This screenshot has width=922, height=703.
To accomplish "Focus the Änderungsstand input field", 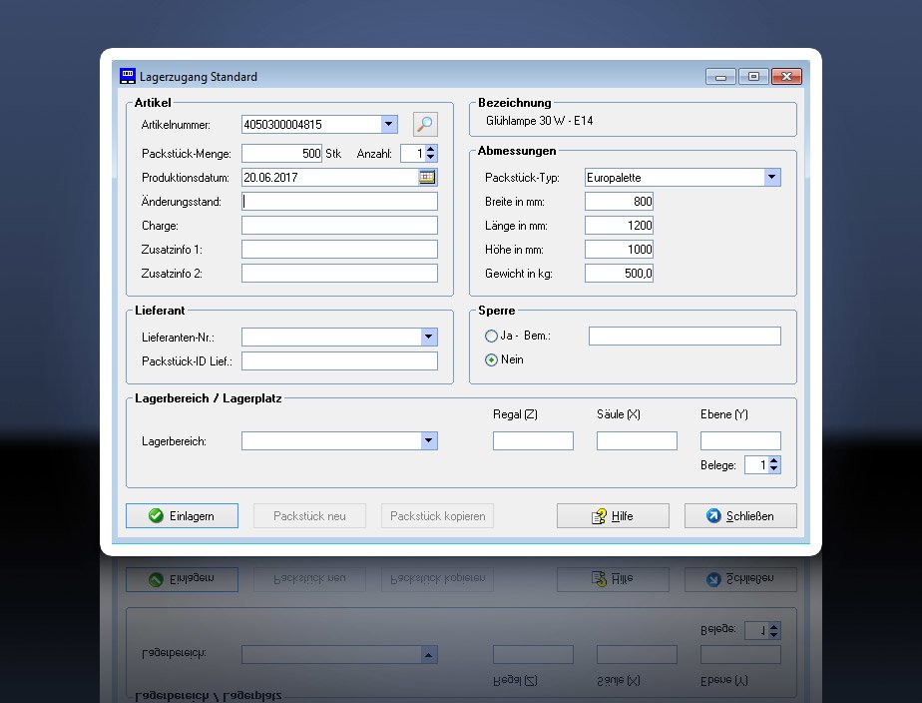I will point(339,201).
